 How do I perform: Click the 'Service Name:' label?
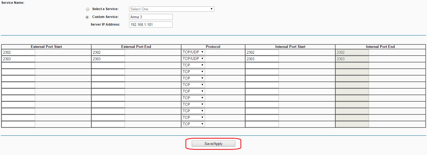(x=13, y=3)
